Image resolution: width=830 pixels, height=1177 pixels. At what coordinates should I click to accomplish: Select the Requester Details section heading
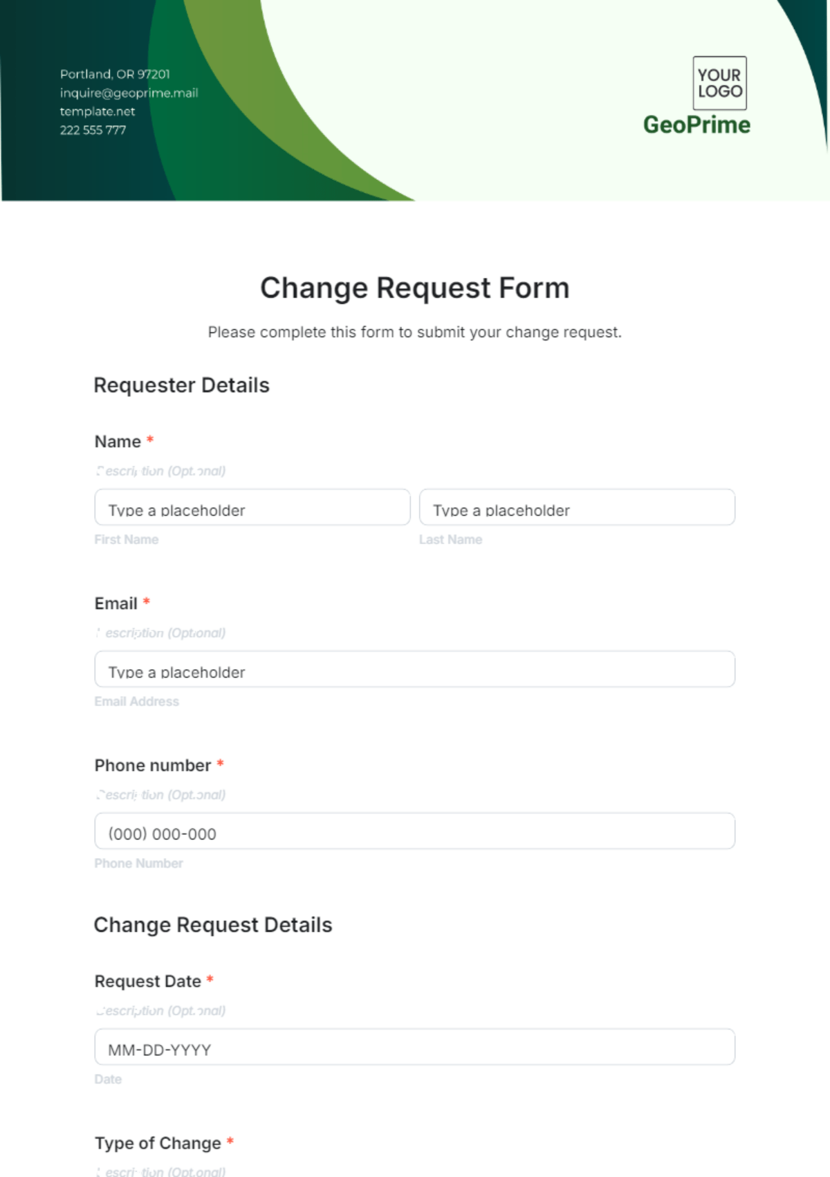[181, 385]
